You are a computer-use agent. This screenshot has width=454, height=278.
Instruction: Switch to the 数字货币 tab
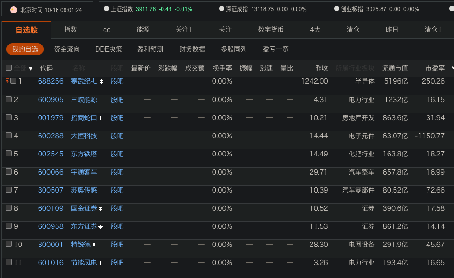tap(271, 30)
